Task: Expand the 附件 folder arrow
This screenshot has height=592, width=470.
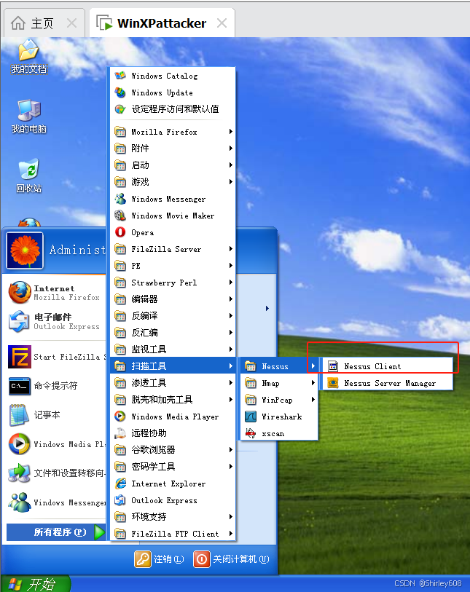Action: tap(230, 149)
